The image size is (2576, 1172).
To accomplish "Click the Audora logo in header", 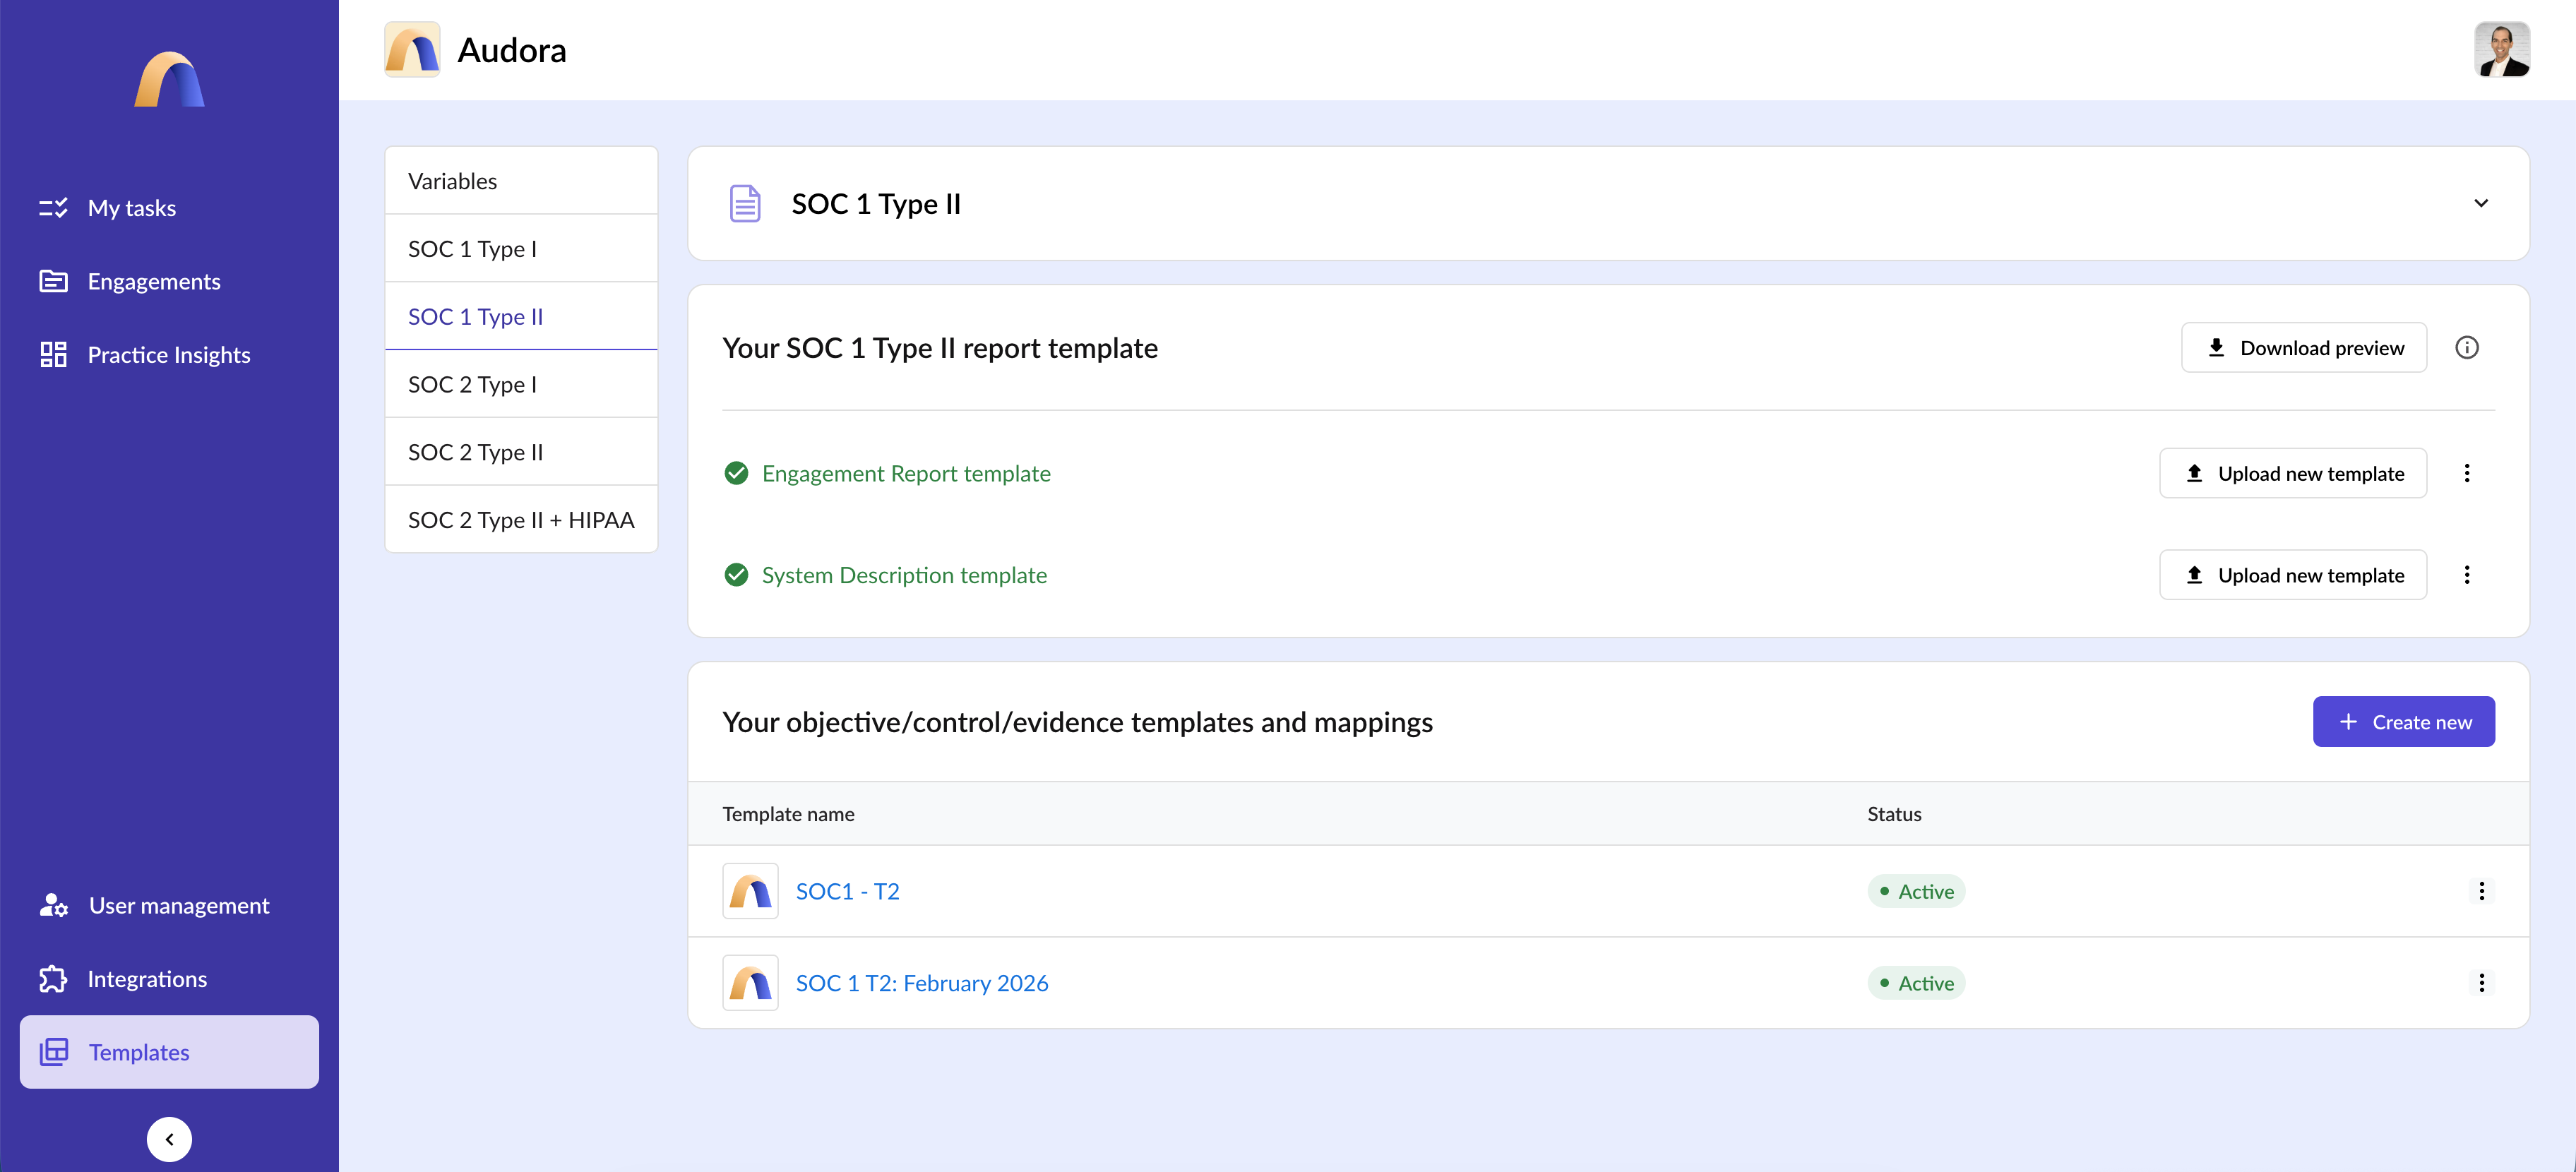I will click(412, 49).
